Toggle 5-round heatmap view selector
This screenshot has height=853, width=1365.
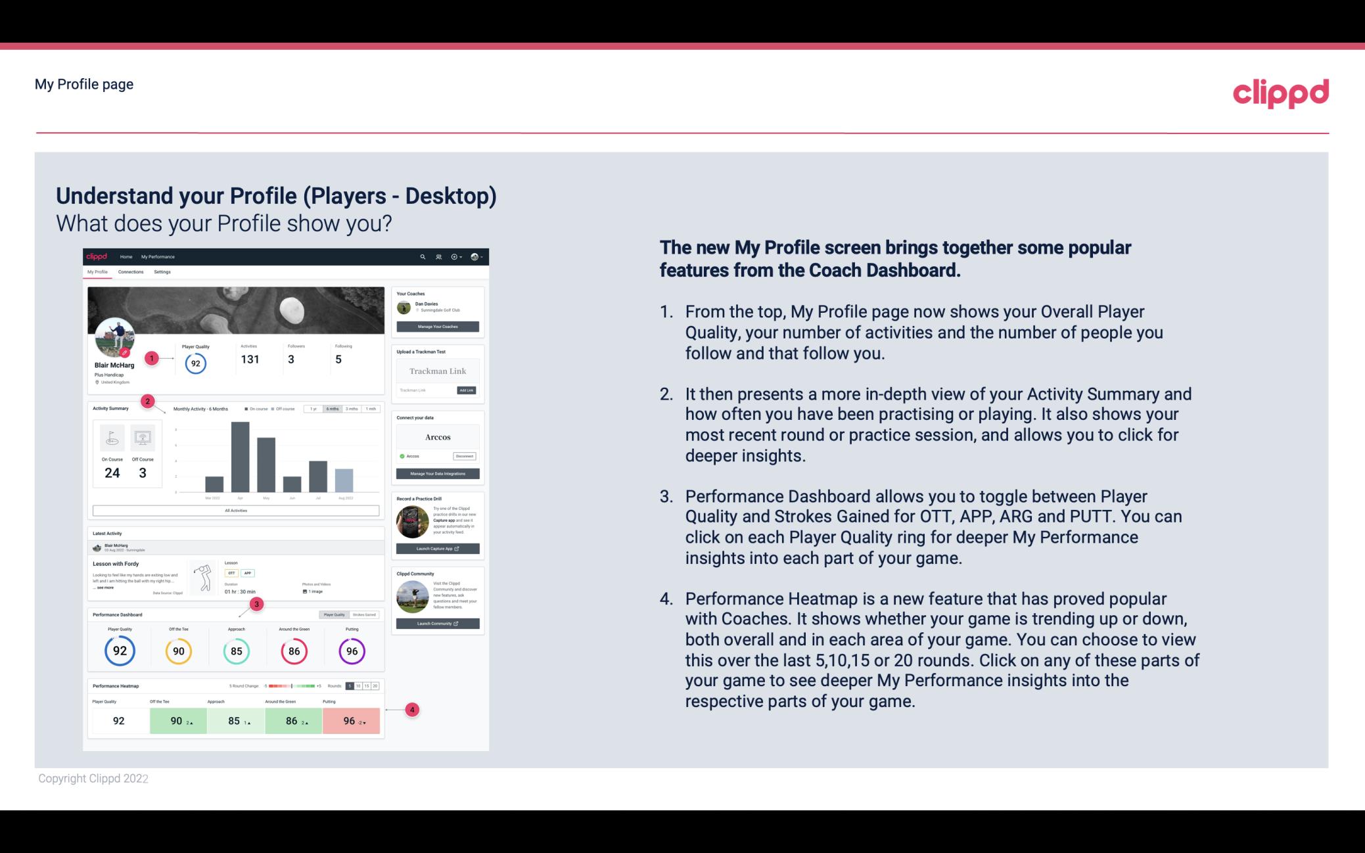click(353, 686)
